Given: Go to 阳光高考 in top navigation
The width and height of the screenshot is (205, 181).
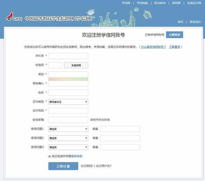Looking at the screenshot, I should (160, 3).
